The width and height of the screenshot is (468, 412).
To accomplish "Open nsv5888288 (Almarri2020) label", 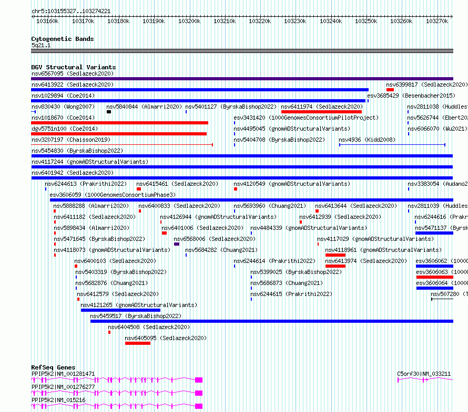I will click(91, 206).
